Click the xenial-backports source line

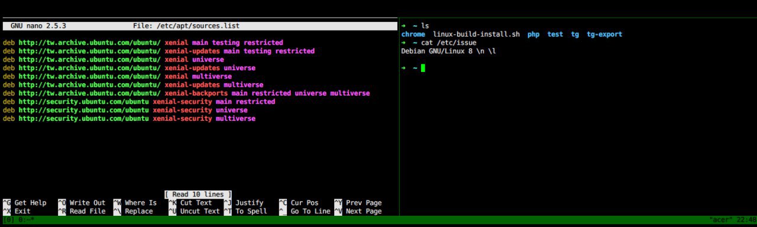(186, 93)
